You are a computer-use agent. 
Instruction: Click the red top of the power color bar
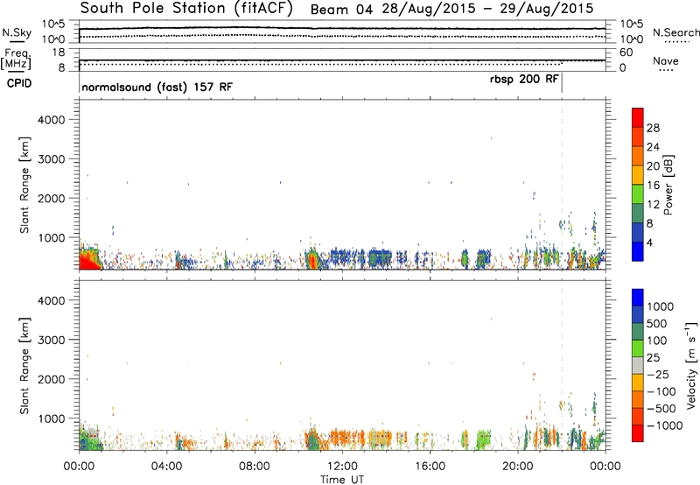pyautogui.click(x=638, y=117)
